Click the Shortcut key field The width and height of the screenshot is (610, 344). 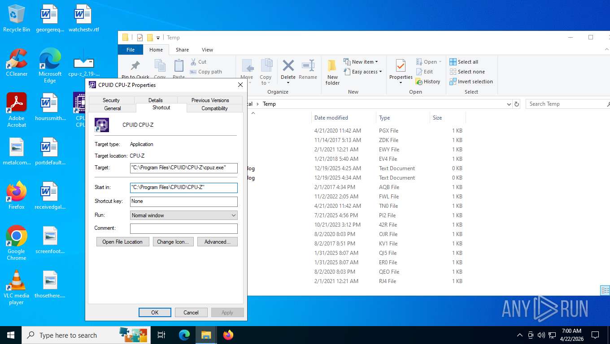(184, 202)
